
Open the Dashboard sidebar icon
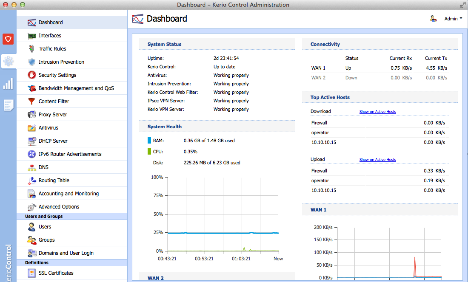tap(31, 23)
